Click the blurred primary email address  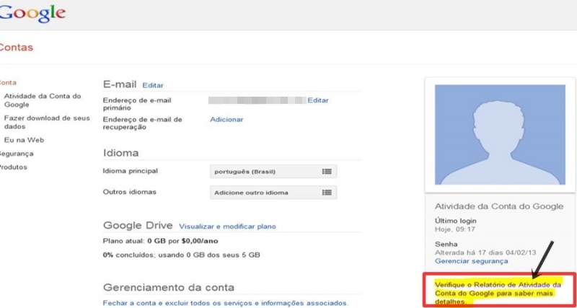pyautogui.click(x=257, y=100)
